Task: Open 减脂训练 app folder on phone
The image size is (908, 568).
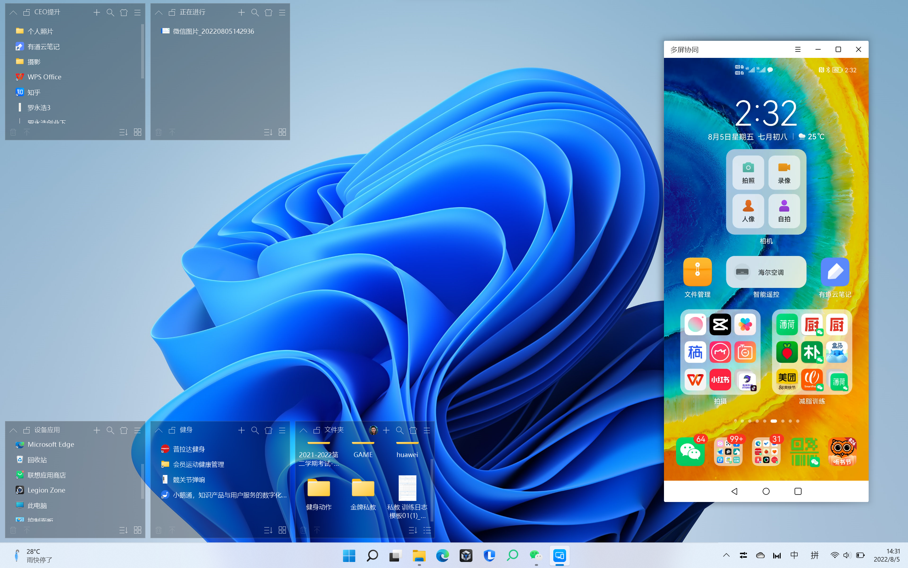Action: 812,353
